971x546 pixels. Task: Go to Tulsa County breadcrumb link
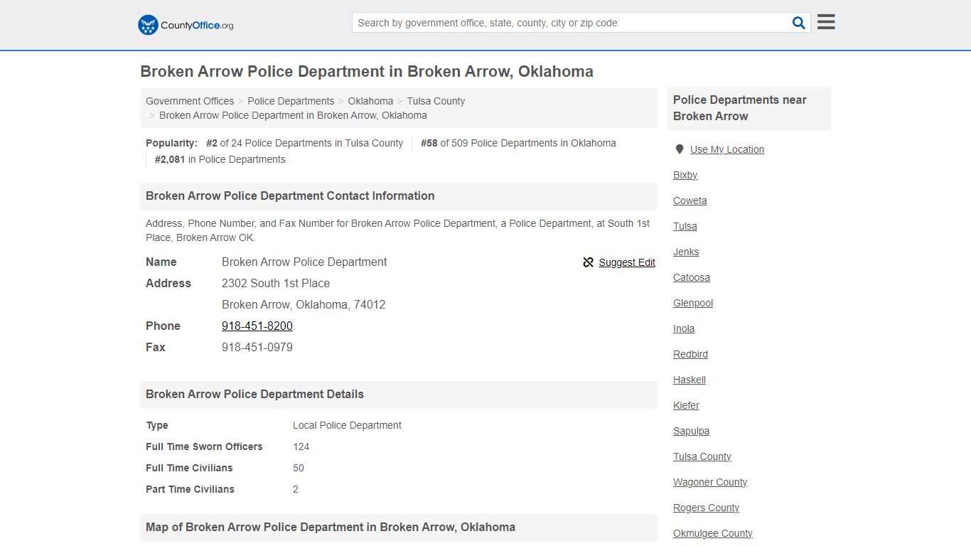pos(436,101)
